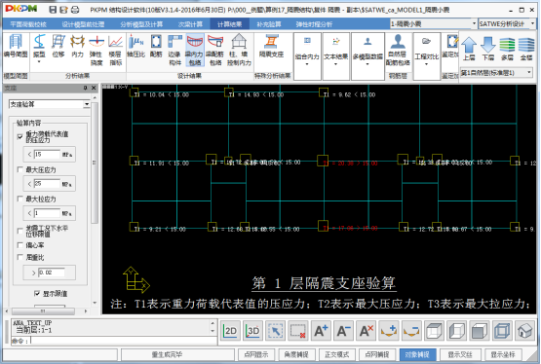Click the 正交模式 status button

click(336, 354)
